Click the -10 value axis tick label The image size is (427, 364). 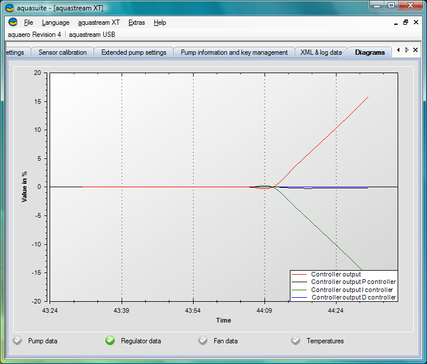(36, 244)
